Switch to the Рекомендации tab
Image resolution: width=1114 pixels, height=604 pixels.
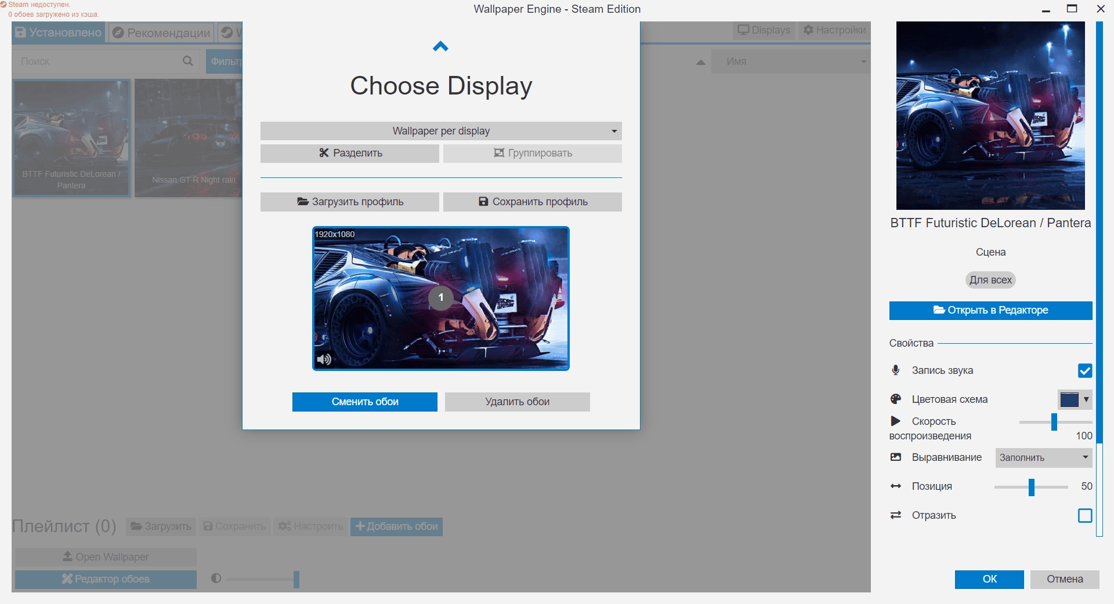tap(161, 32)
